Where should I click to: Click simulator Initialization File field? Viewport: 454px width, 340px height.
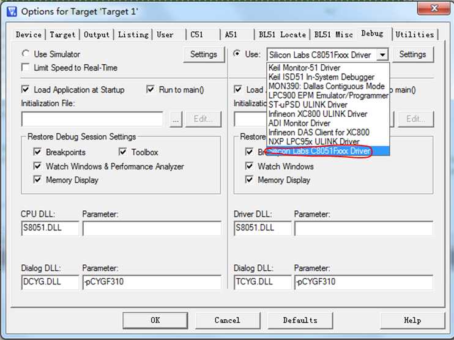(x=92, y=119)
